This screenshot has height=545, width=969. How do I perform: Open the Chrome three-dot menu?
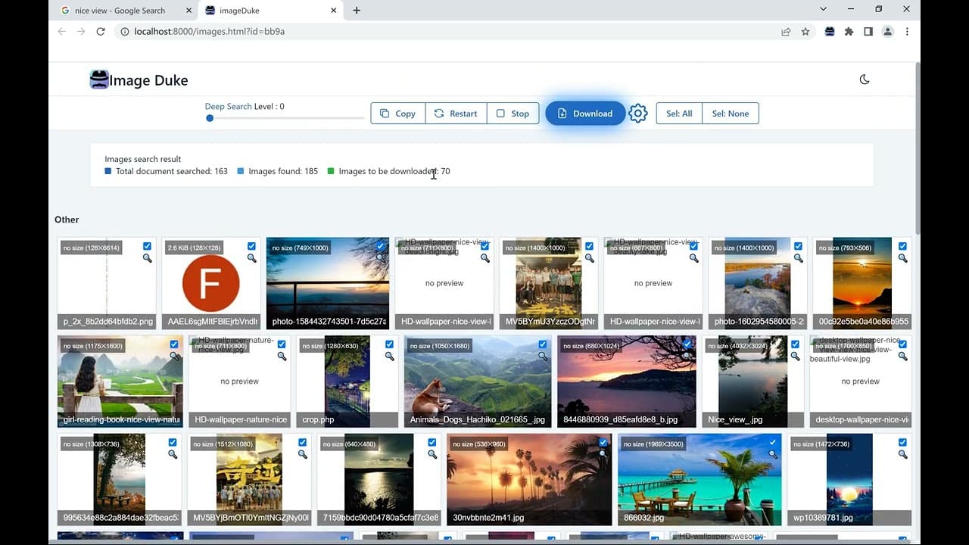point(907,32)
